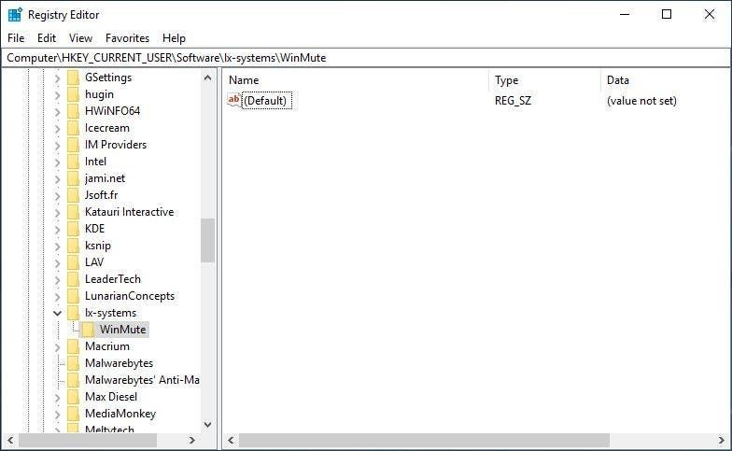Select the WinMute folder icon
The image size is (732, 451).
(88, 330)
